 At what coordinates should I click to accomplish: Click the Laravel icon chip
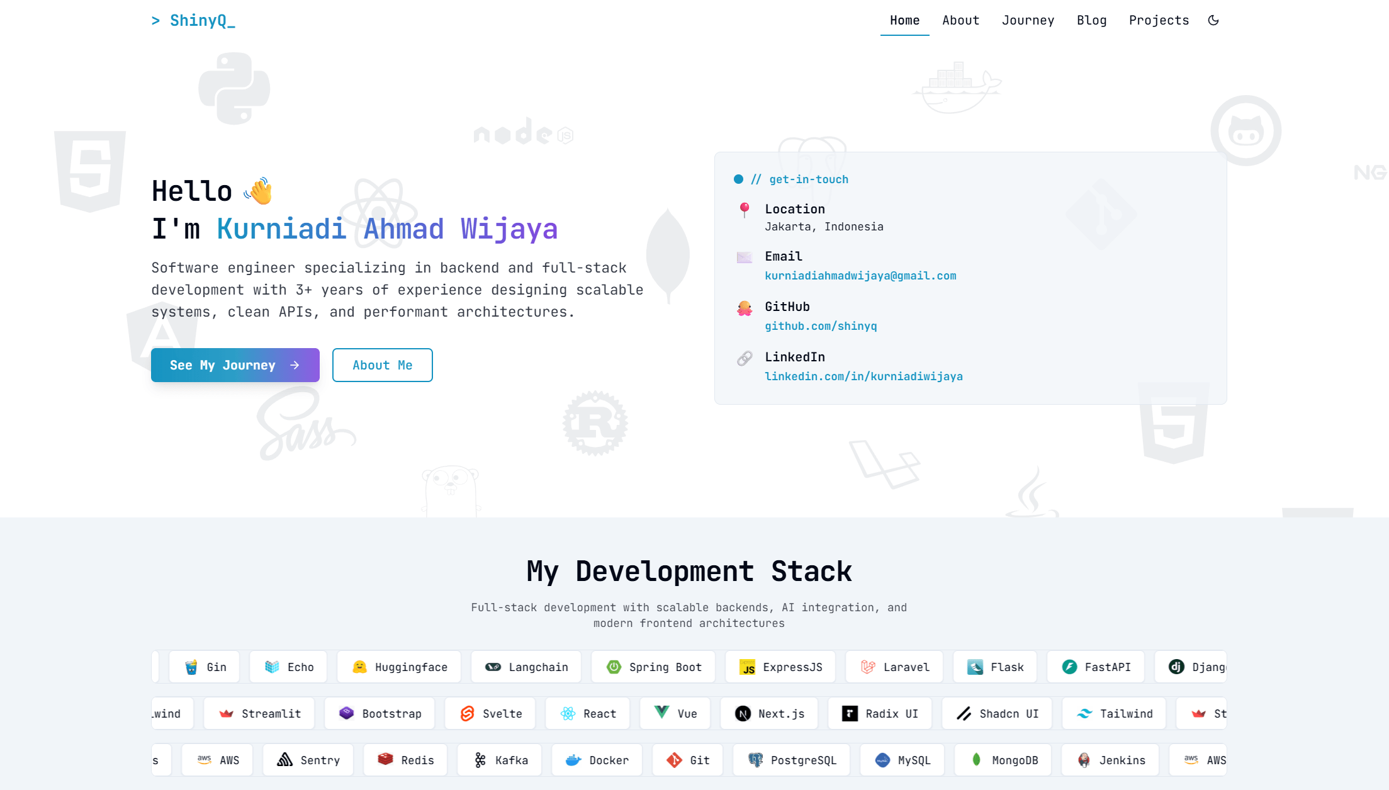[869, 667]
